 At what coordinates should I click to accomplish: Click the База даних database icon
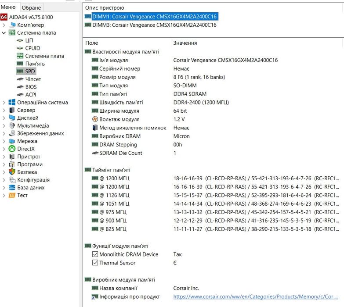coord(12,187)
